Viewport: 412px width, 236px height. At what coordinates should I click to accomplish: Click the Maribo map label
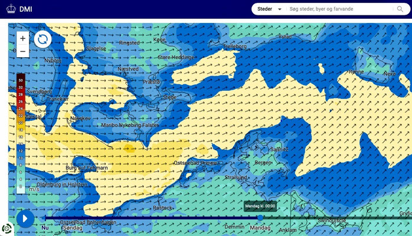coord(110,125)
